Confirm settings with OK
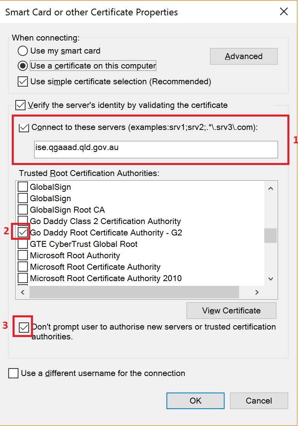This screenshot has height=426, width=298. click(x=195, y=400)
